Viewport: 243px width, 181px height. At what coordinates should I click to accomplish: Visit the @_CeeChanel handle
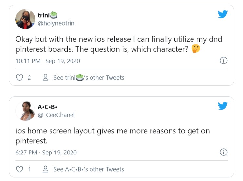(56, 115)
